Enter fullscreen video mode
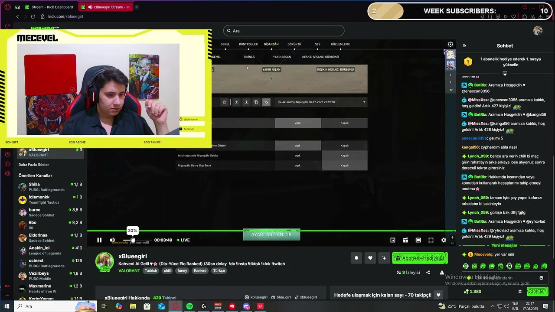Screen dimensions: 555x312 431,240
